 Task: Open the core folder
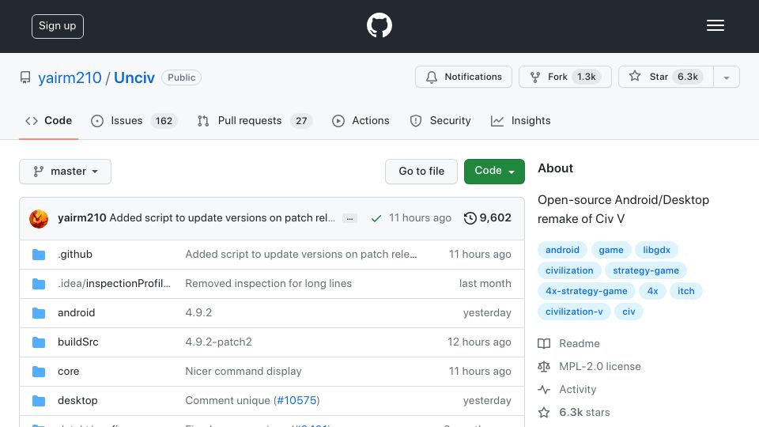point(68,372)
